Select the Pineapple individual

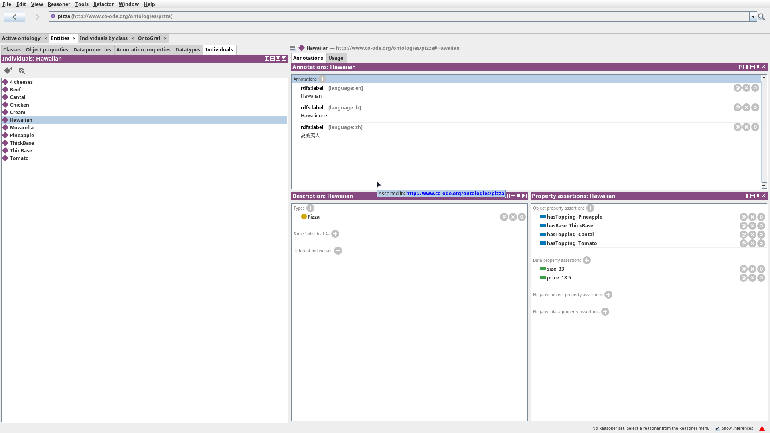[22, 136]
